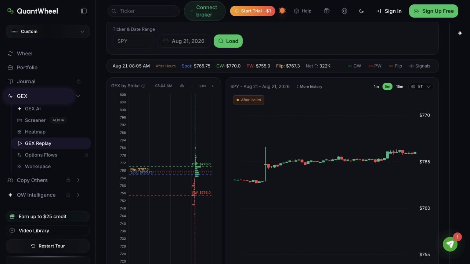Click the GEX by Strike info icon
470x264 pixels.
(143, 86)
